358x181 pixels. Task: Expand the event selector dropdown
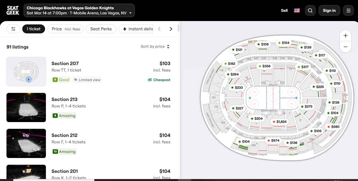click(x=79, y=10)
